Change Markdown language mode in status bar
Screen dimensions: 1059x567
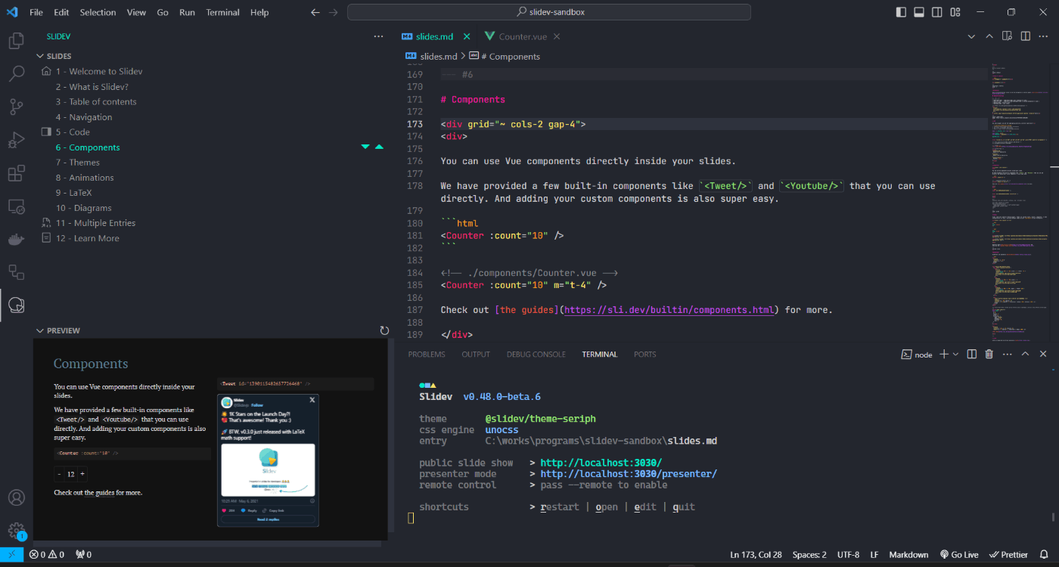pyautogui.click(x=908, y=554)
